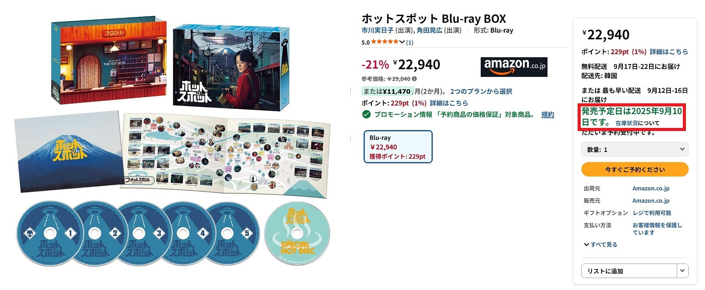705x290 pixels.
Task: Open the リストに追加 dropdown arrow
Action: [x=682, y=271]
